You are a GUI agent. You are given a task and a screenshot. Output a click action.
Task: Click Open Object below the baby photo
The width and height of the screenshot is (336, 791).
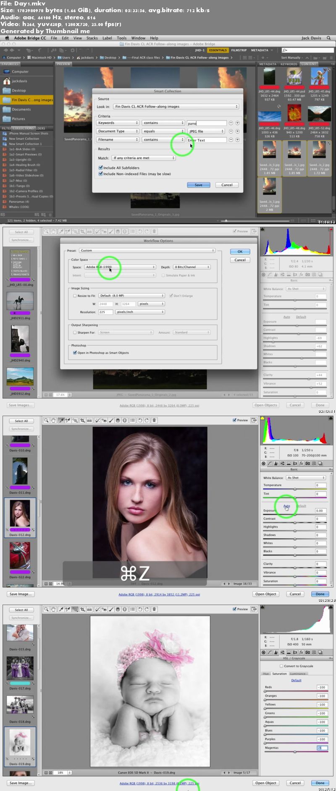pyautogui.click(x=266, y=783)
